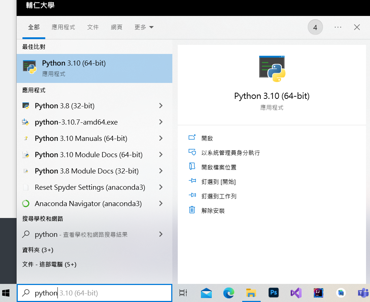Select Python 3.10 Manuals (64-bit) result text
370x302 pixels.
click(81, 138)
